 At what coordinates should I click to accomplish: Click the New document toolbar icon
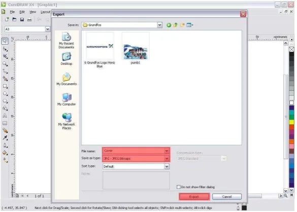tap(7, 19)
